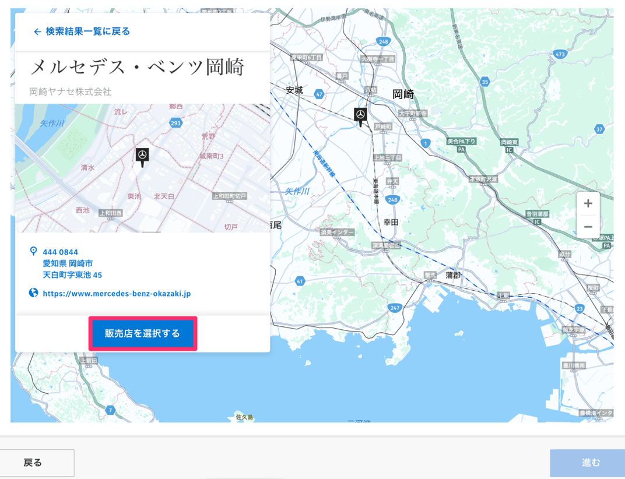Click the Mercedes marker in the dealer mini map

tap(142, 156)
